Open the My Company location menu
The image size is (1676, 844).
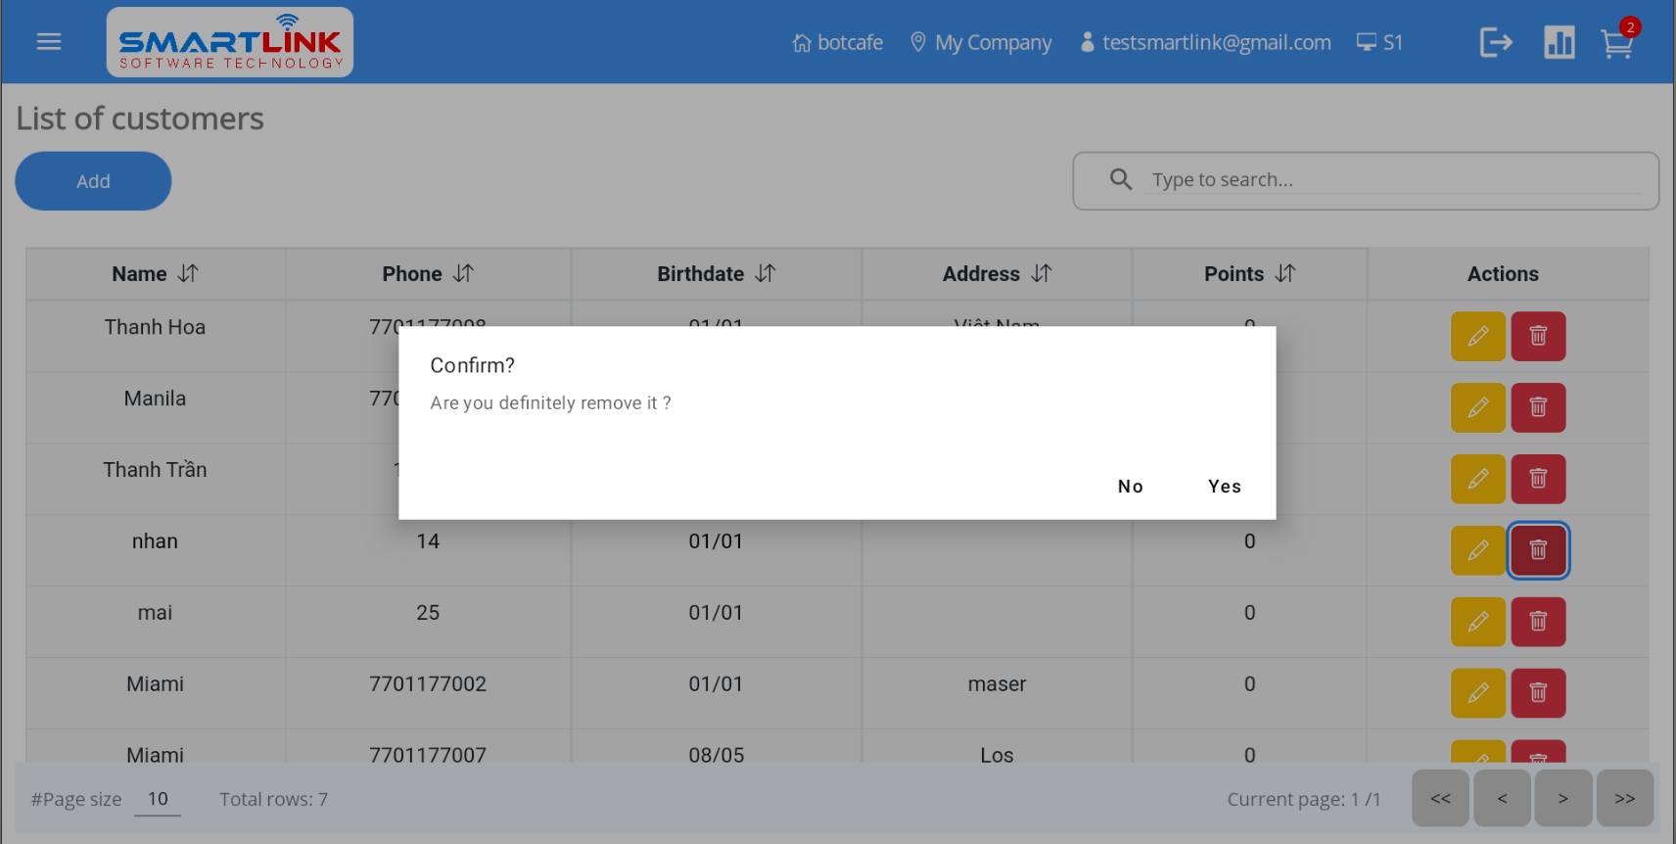pyautogui.click(x=981, y=43)
